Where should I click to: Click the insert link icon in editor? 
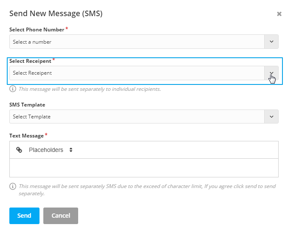coord(19,150)
